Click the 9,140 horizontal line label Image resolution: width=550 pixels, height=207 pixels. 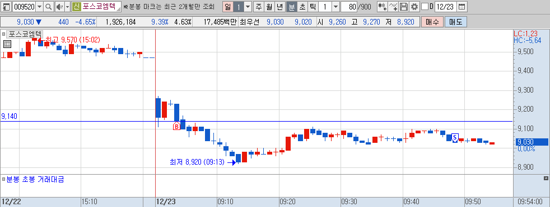pos(9,116)
